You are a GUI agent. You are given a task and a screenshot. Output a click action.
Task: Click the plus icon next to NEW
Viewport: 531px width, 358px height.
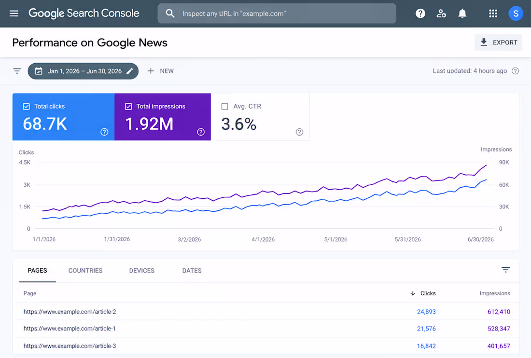(151, 71)
